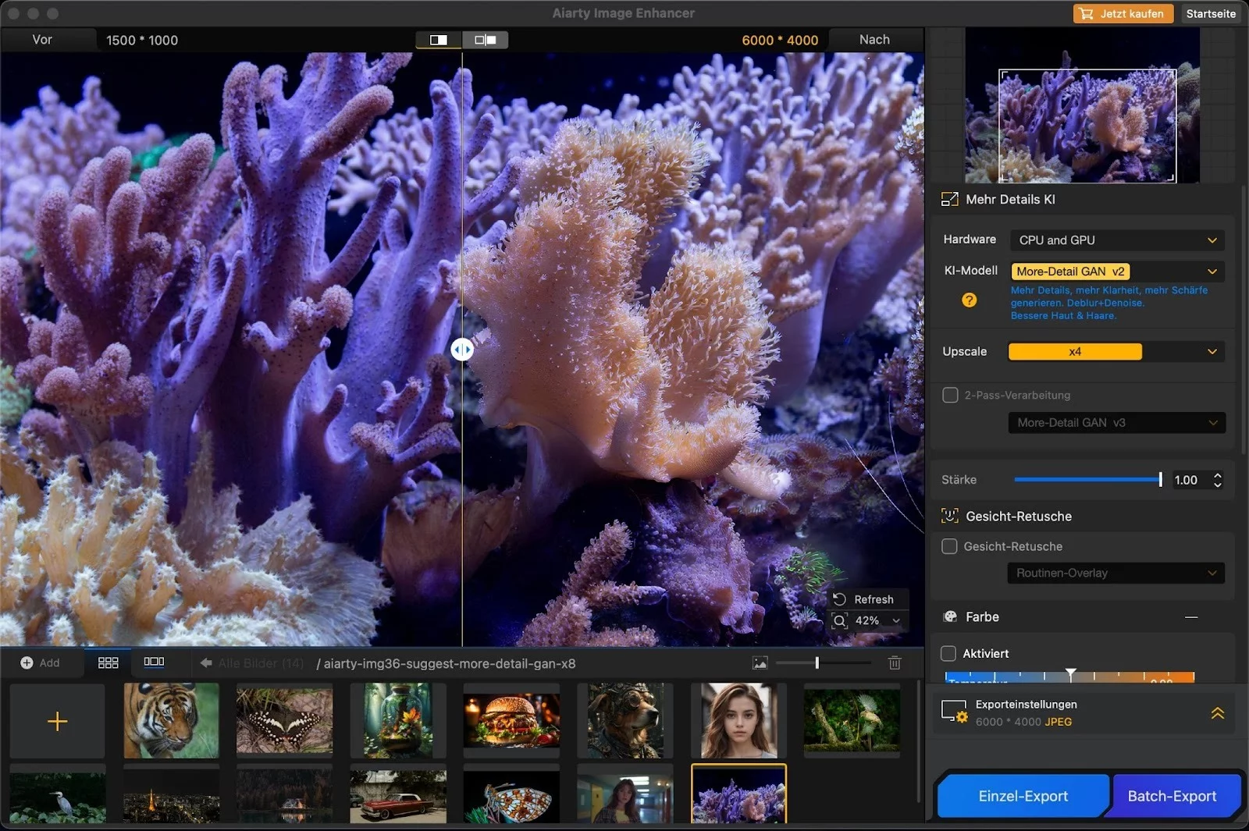Click the split-view compare mode icon

[x=439, y=40]
